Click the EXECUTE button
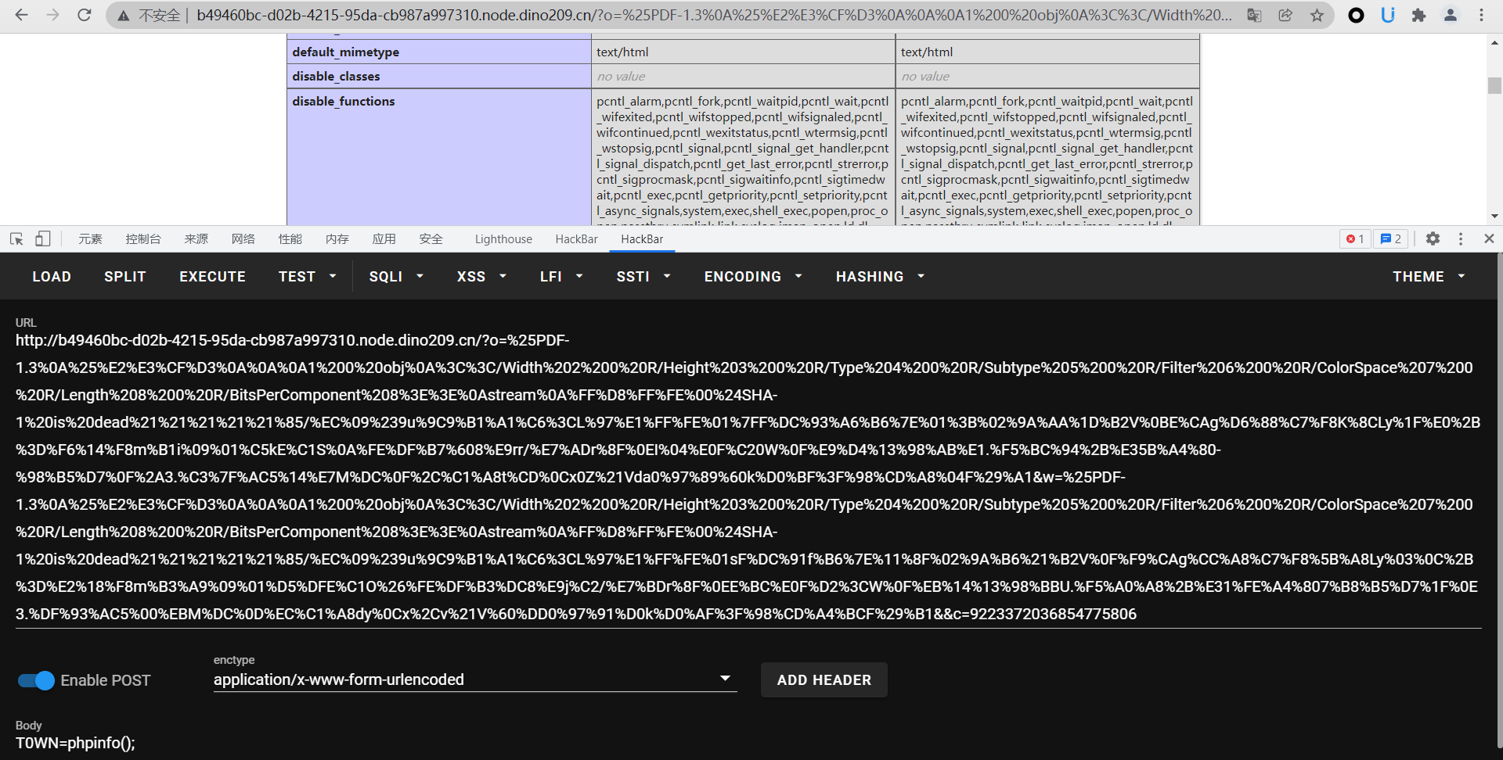1503x760 pixels. pos(213,277)
